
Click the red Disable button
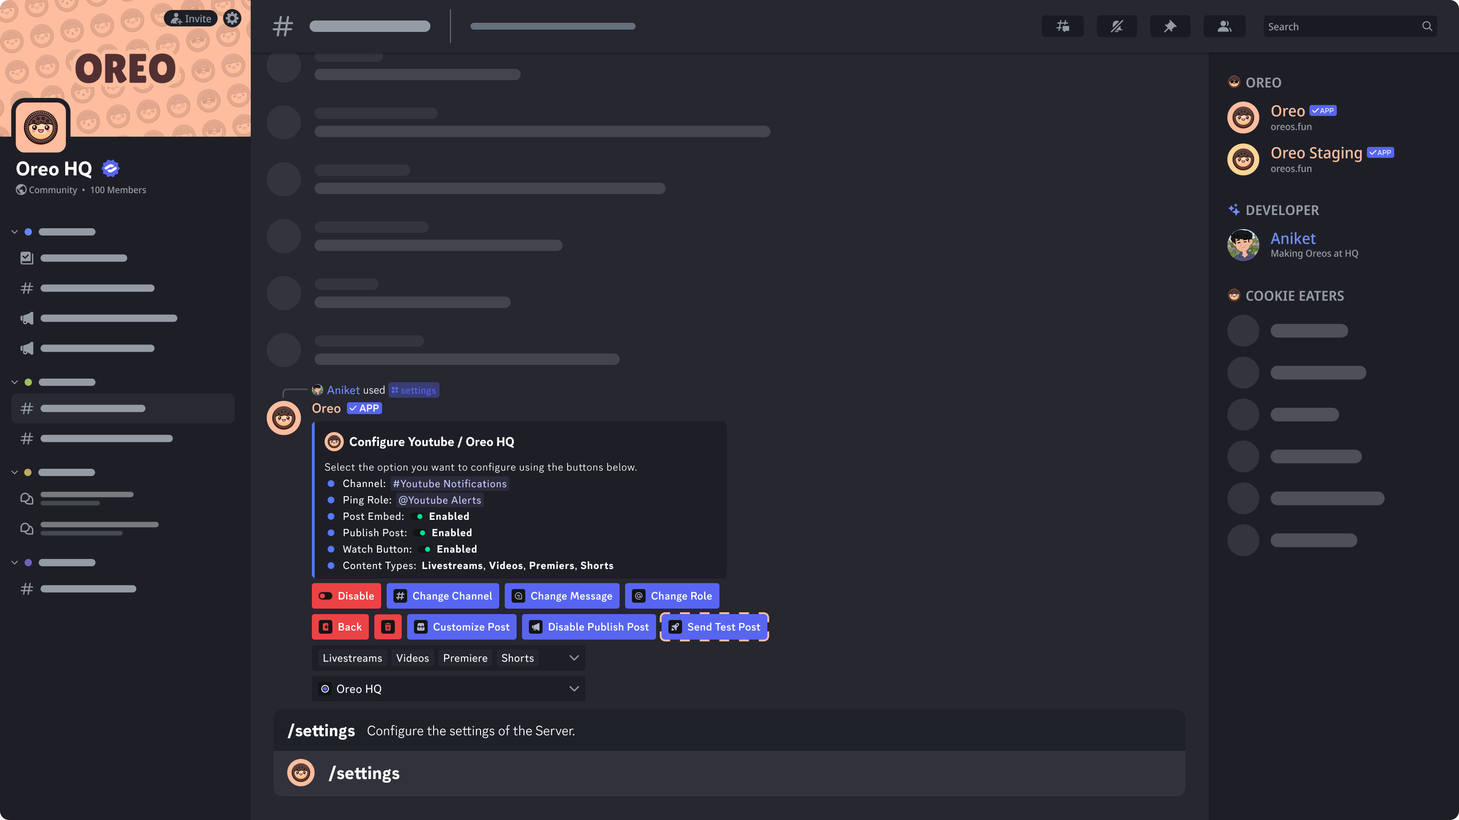pos(346,596)
